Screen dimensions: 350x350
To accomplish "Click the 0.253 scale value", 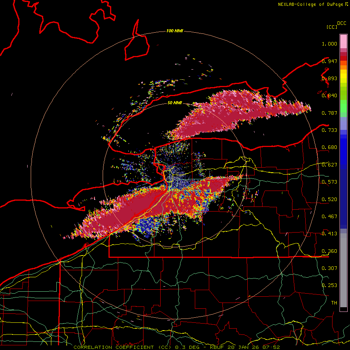I will point(329,285).
